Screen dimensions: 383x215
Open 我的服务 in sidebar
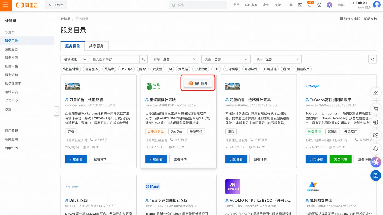(11, 49)
